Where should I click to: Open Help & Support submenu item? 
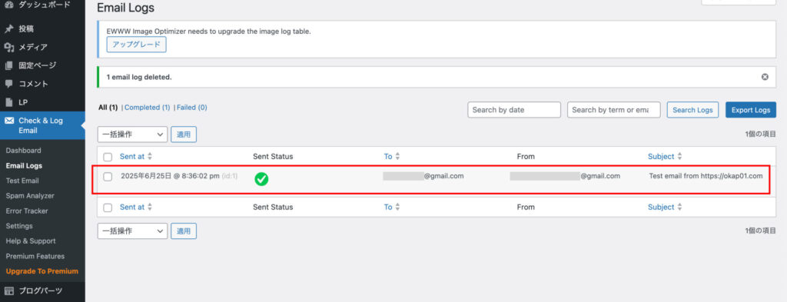(31, 241)
